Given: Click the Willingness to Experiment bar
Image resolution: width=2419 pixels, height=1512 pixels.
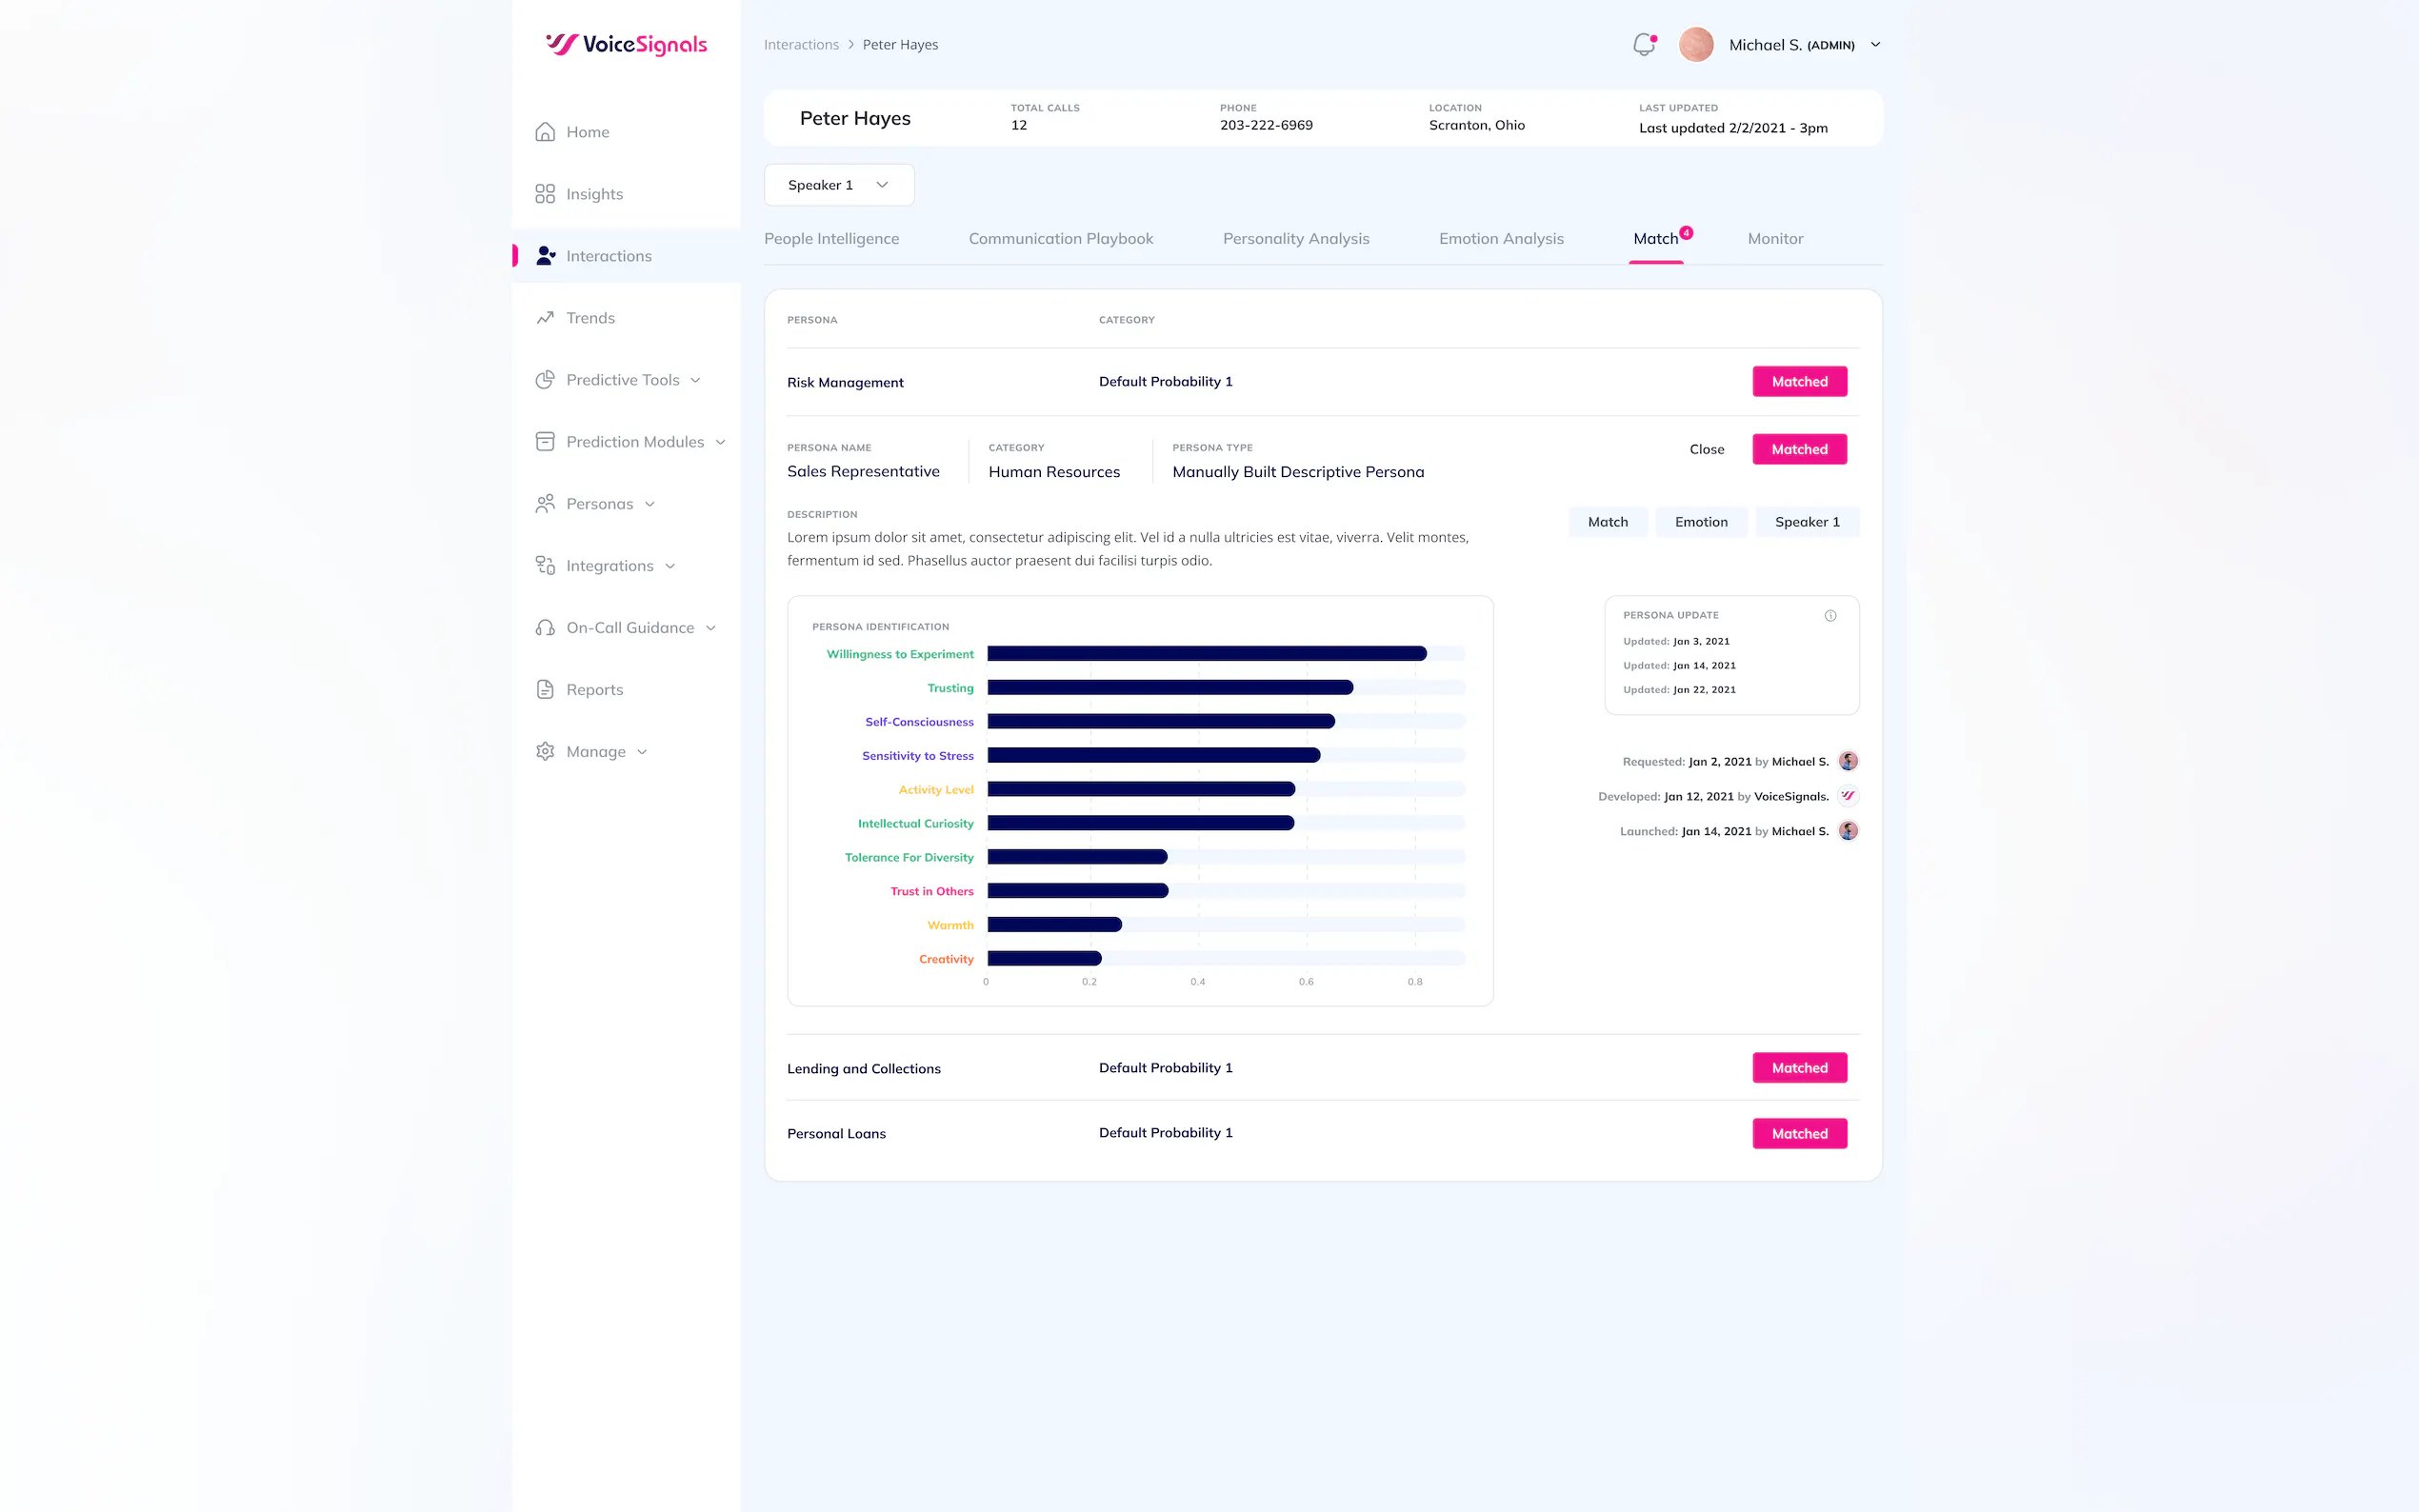Looking at the screenshot, I should point(1207,653).
